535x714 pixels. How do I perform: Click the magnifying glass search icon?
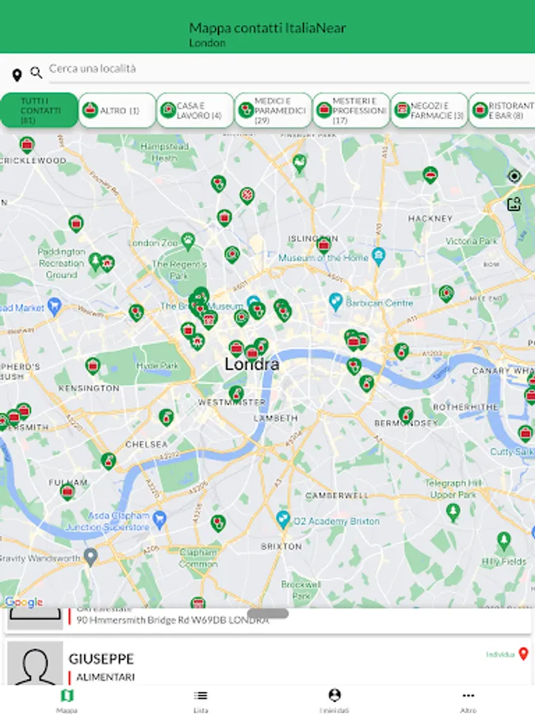(x=36, y=72)
